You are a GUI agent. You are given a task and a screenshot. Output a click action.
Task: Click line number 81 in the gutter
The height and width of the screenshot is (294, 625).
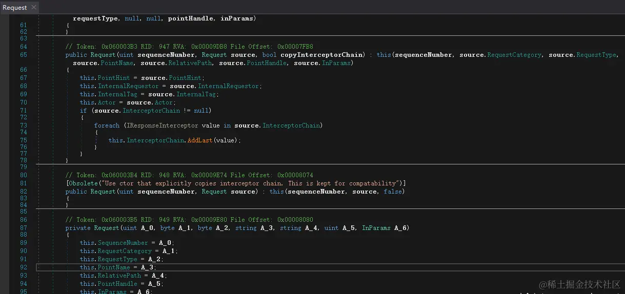pos(23,183)
